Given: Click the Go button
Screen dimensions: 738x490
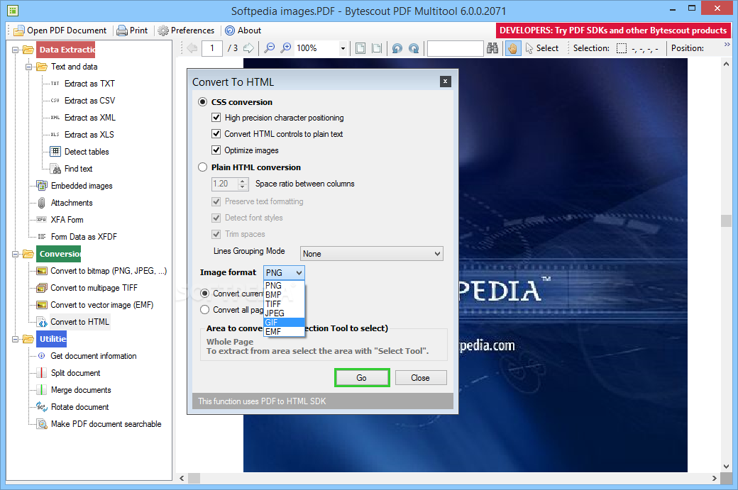Looking at the screenshot, I should pos(361,378).
